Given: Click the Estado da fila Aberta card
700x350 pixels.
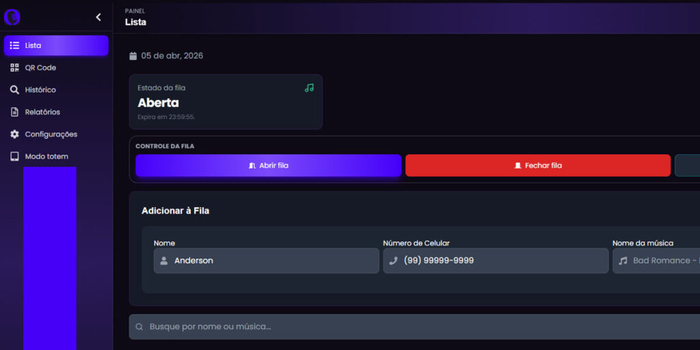Looking at the screenshot, I should click(226, 102).
